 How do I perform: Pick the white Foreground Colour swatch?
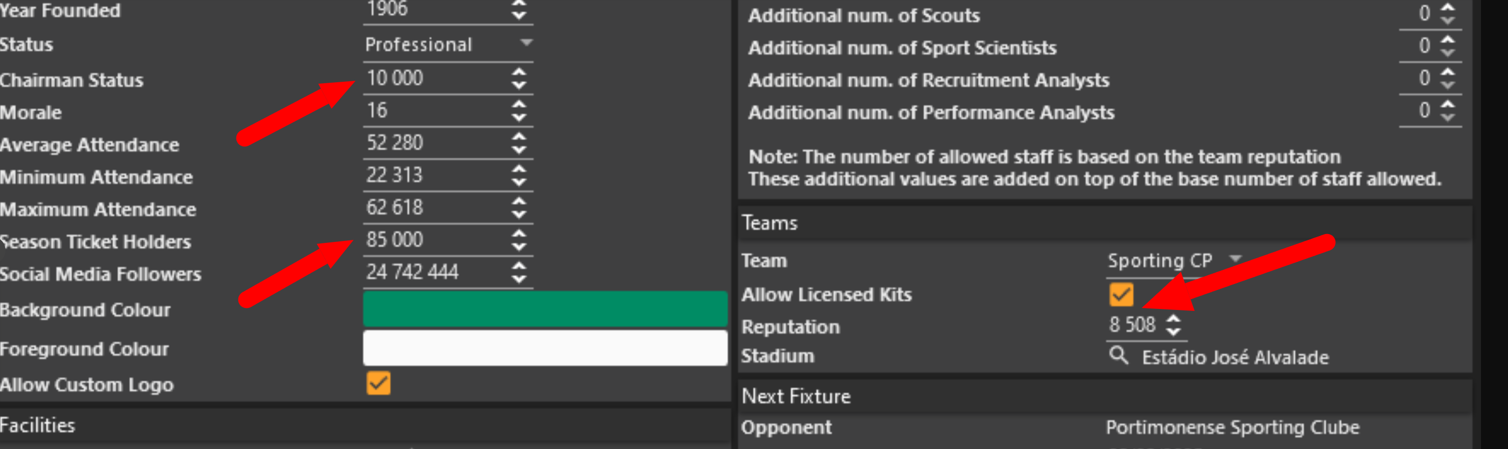click(x=545, y=348)
